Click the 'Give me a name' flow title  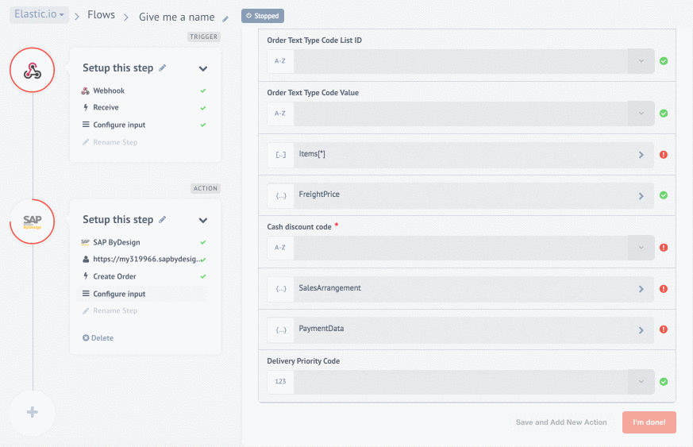pos(177,17)
